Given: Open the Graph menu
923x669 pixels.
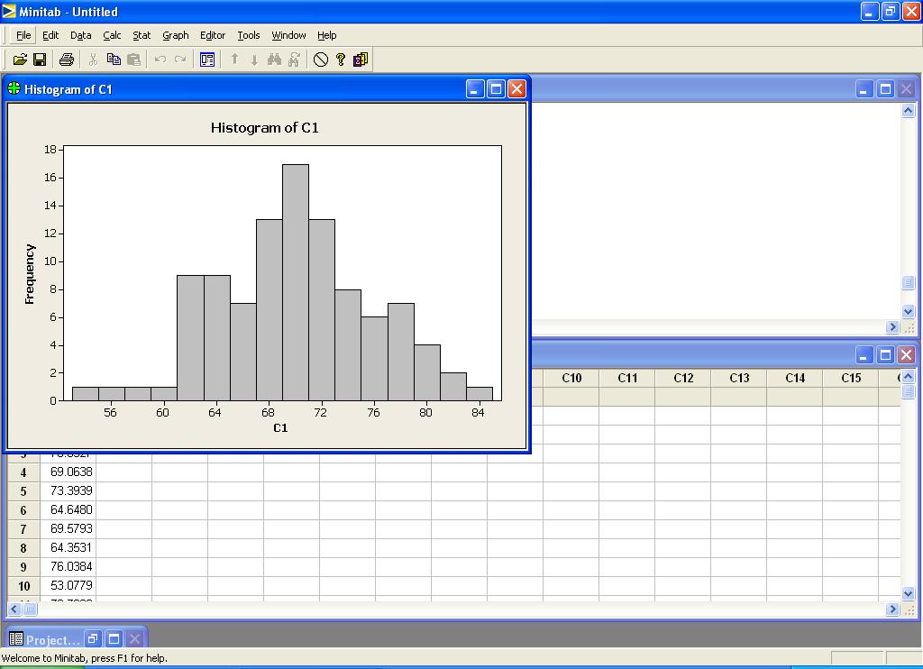Looking at the screenshot, I should click(175, 35).
